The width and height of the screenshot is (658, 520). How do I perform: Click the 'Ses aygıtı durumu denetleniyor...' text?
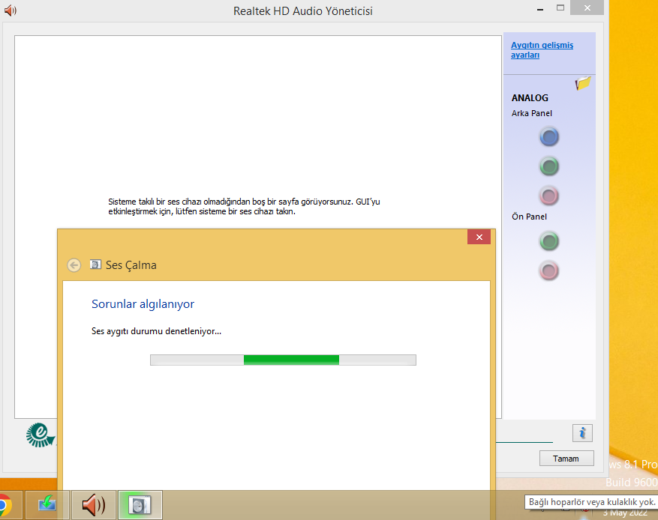[156, 331]
